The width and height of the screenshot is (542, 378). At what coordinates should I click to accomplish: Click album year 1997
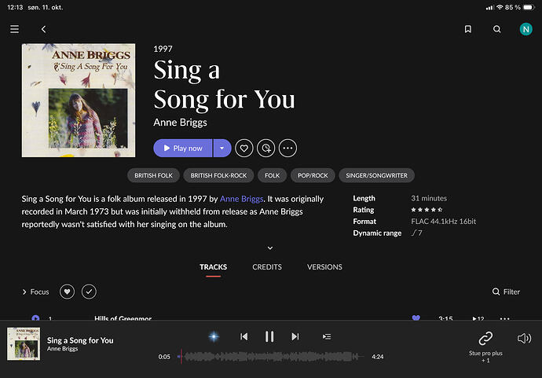163,49
